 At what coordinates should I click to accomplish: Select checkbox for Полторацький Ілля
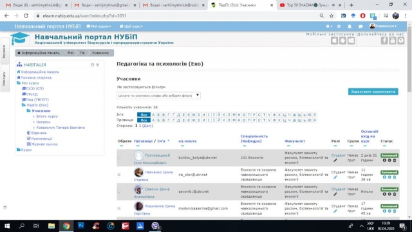118,157
